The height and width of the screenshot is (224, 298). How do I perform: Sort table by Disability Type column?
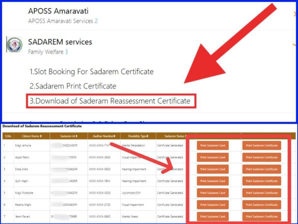coord(138,136)
